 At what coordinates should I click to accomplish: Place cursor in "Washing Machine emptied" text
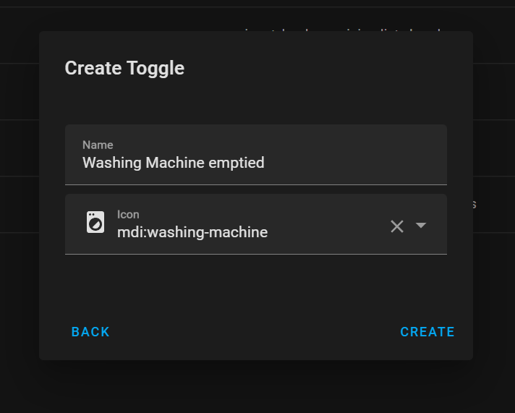(173, 163)
